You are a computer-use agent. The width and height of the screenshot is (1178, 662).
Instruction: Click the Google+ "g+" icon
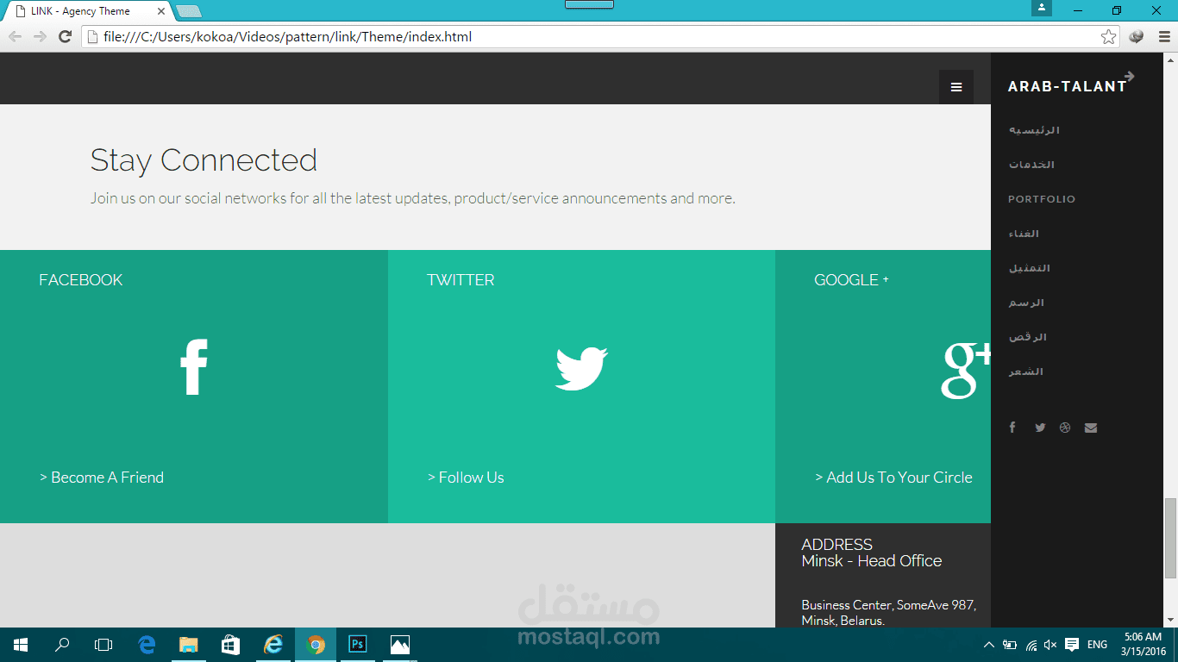(x=960, y=368)
